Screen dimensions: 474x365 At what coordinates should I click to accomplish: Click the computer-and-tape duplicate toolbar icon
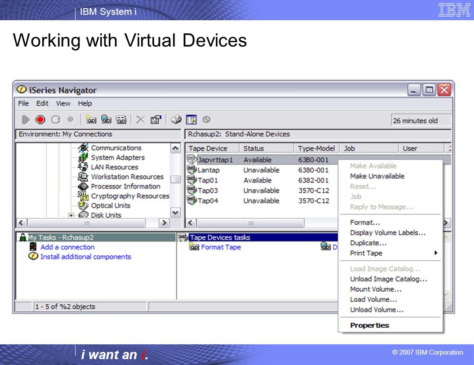click(106, 120)
